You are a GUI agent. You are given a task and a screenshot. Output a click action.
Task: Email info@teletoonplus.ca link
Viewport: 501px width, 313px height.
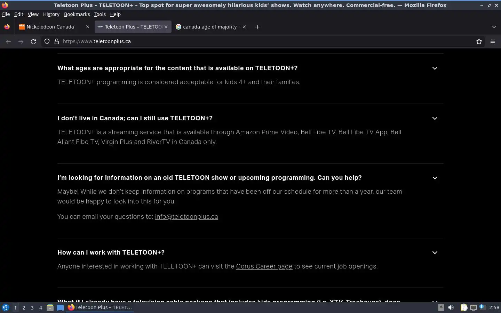186,217
